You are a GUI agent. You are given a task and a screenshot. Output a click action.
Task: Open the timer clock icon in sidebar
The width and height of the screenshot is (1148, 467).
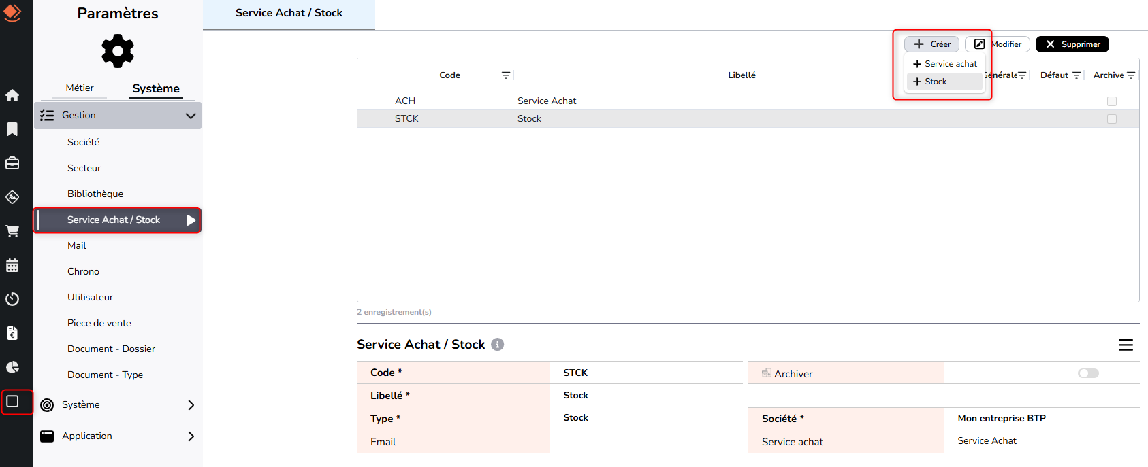click(x=12, y=299)
